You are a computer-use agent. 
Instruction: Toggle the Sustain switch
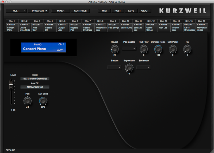[x=114, y=67]
